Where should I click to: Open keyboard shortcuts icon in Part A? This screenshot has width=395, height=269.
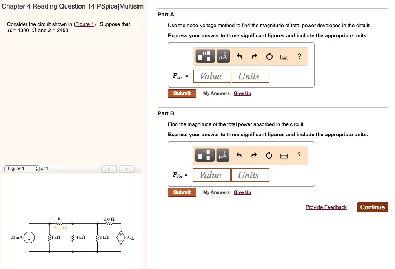(x=285, y=56)
